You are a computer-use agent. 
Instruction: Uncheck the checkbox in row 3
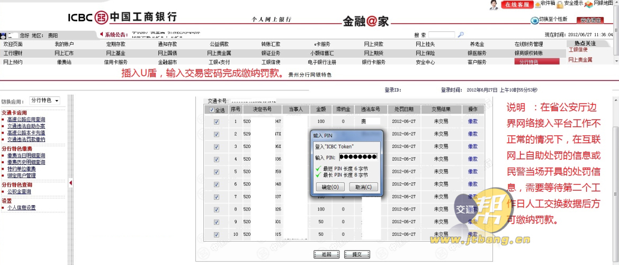click(217, 146)
